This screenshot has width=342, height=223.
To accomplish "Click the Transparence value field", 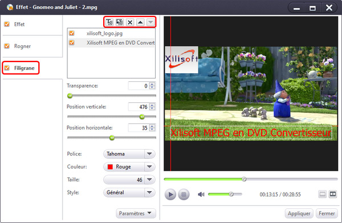I will [139, 86].
